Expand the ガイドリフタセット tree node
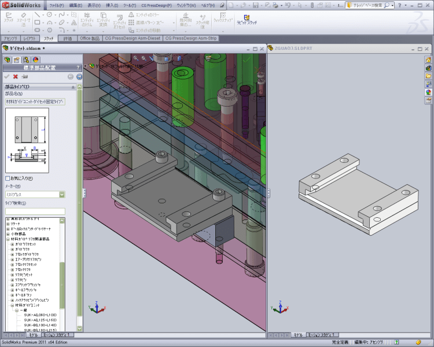This screenshot has height=347, width=434. point(12,244)
